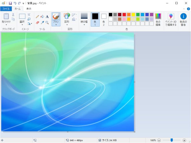The height and width of the screenshot is (143, 191).
Task: Pick the brown color swatch
Action: [x=120, y=19]
